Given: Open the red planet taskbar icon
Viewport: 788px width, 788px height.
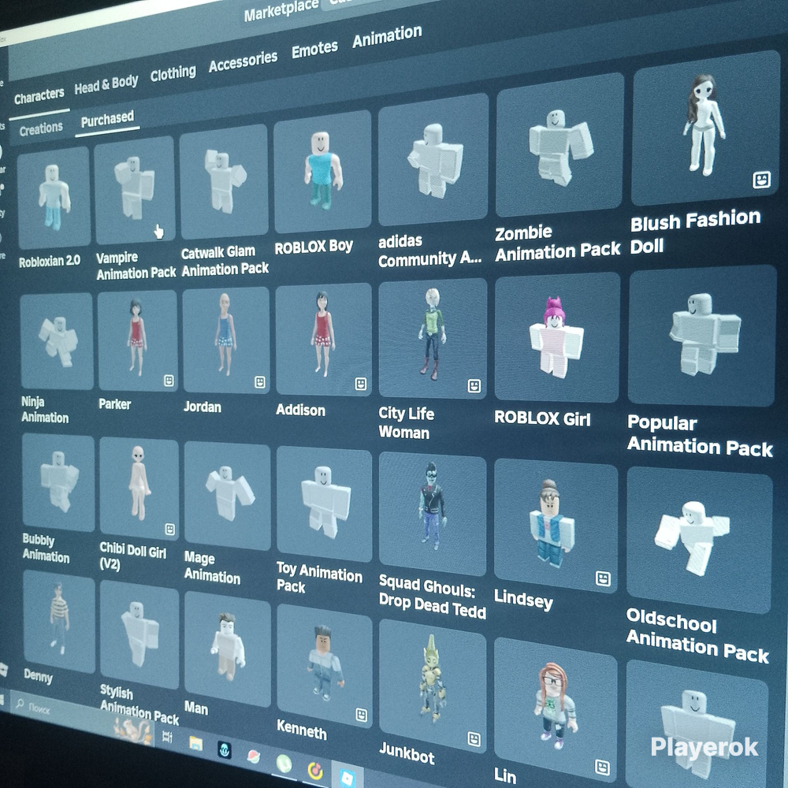Looking at the screenshot, I should (x=254, y=756).
